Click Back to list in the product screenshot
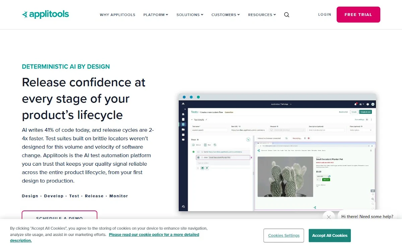Image resolution: width=402 pixels, height=251 pixels. tap(343, 112)
